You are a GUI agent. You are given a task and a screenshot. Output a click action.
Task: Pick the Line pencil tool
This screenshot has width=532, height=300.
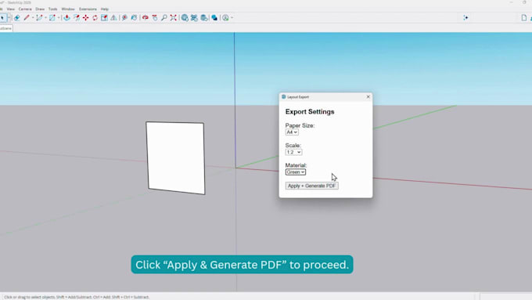click(x=27, y=18)
